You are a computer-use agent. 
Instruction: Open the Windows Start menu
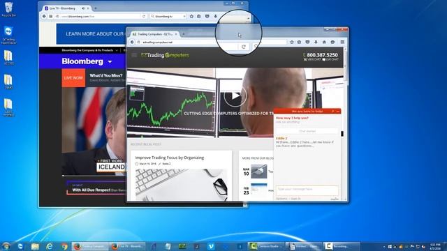tap(6, 246)
